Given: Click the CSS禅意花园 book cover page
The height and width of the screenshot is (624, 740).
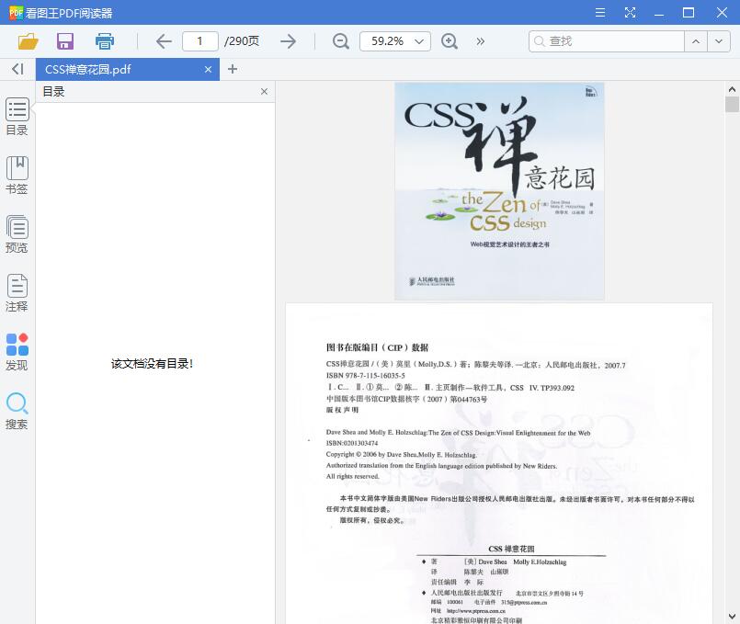Looking at the screenshot, I should [x=499, y=191].
